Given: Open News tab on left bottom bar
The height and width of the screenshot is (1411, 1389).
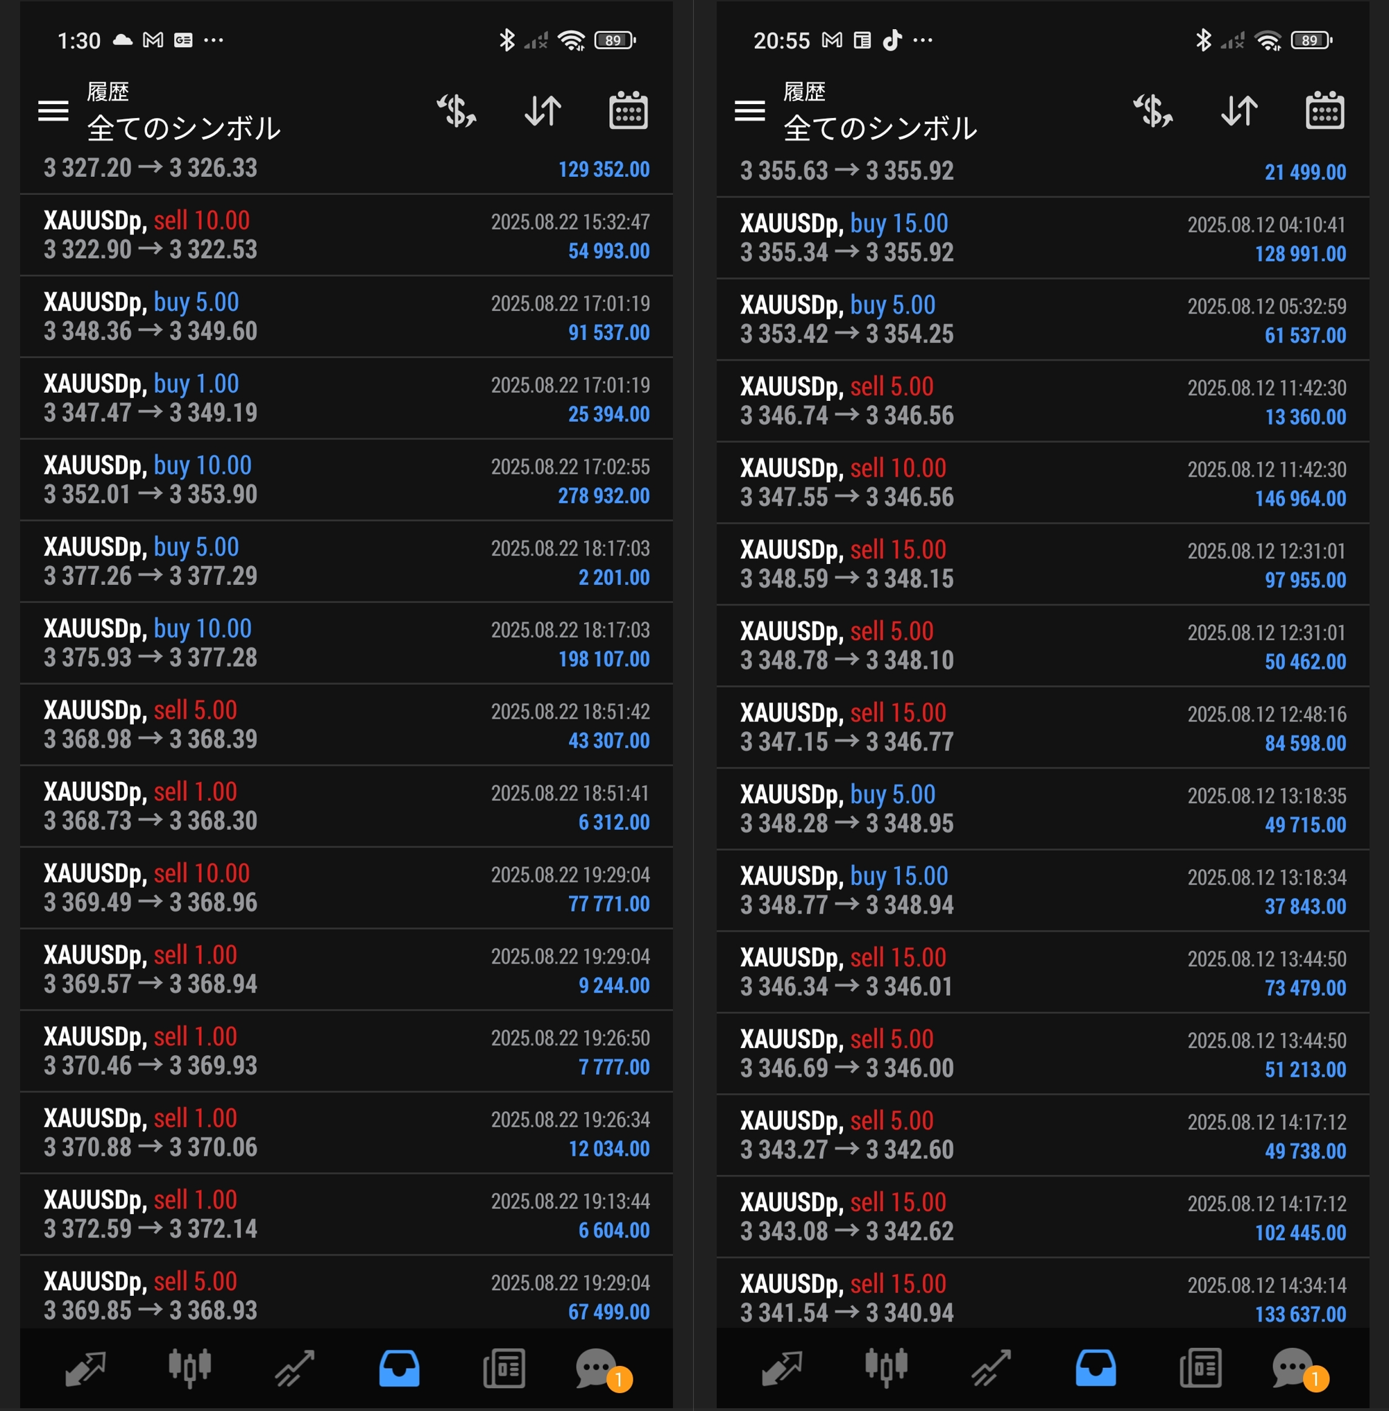Looking at the screenshot, I should click(x=504, y=1368).
